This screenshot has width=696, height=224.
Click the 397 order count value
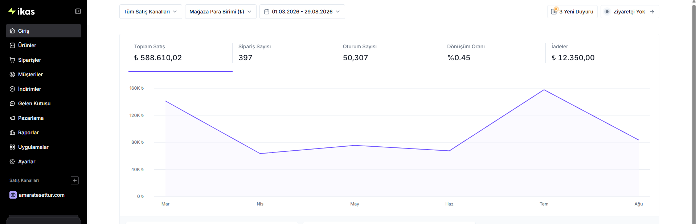point(245,58)
